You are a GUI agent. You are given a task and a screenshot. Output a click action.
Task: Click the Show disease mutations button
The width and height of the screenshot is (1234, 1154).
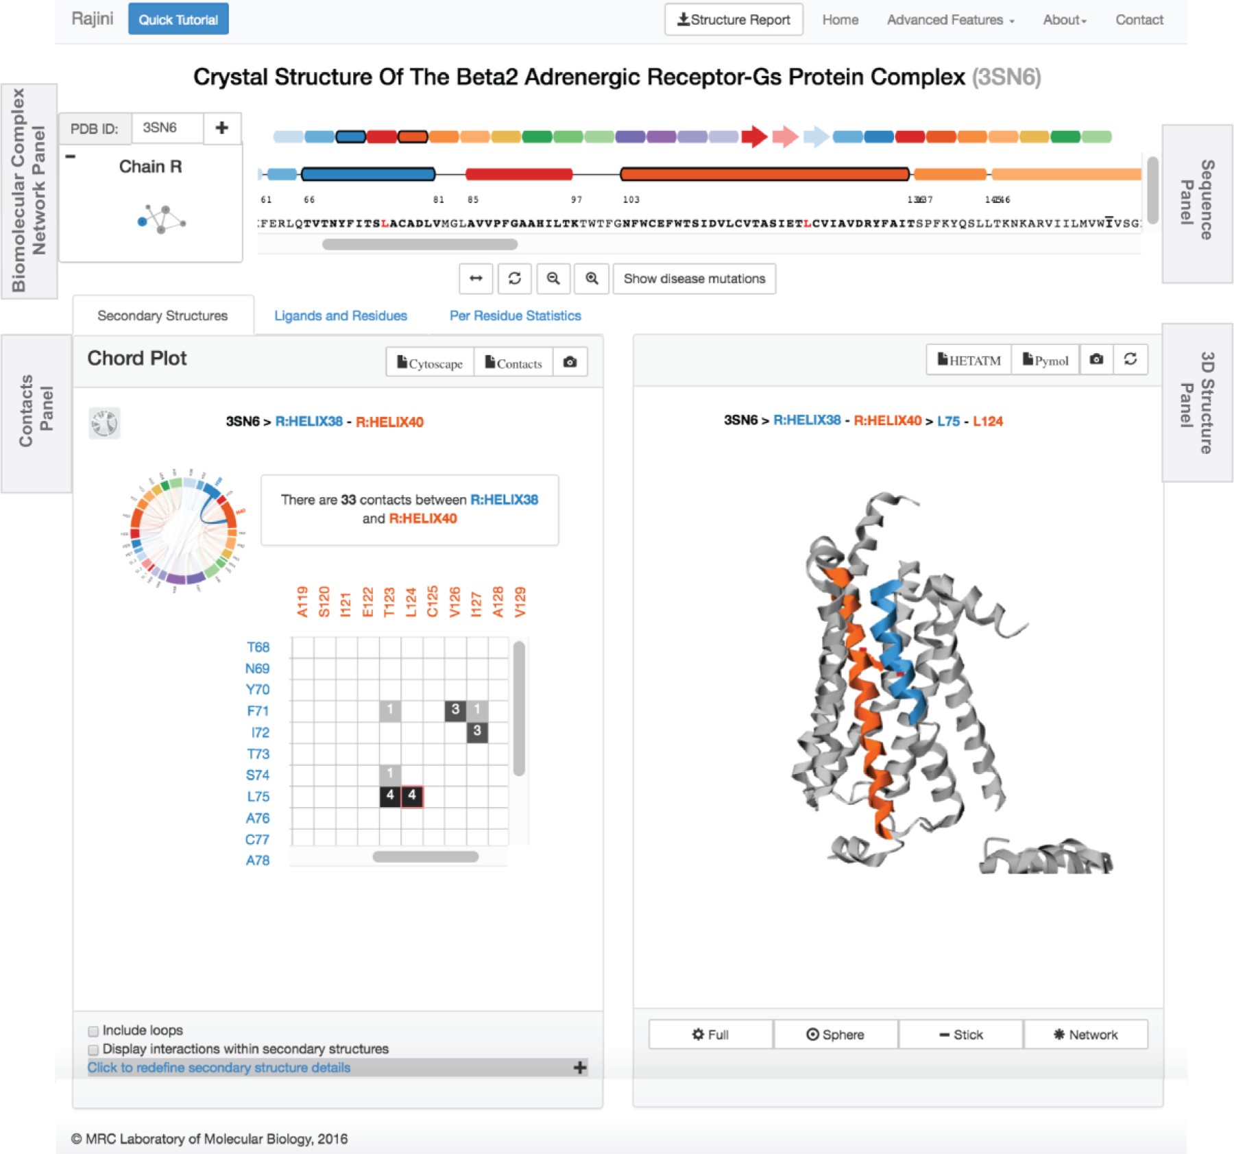(x=694, y=278)
